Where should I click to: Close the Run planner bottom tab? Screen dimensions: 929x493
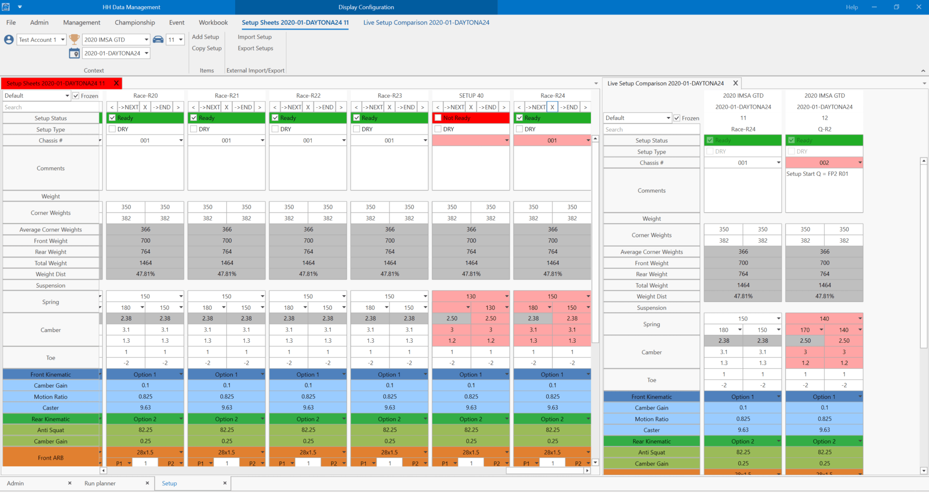click(x=148, y=483)
